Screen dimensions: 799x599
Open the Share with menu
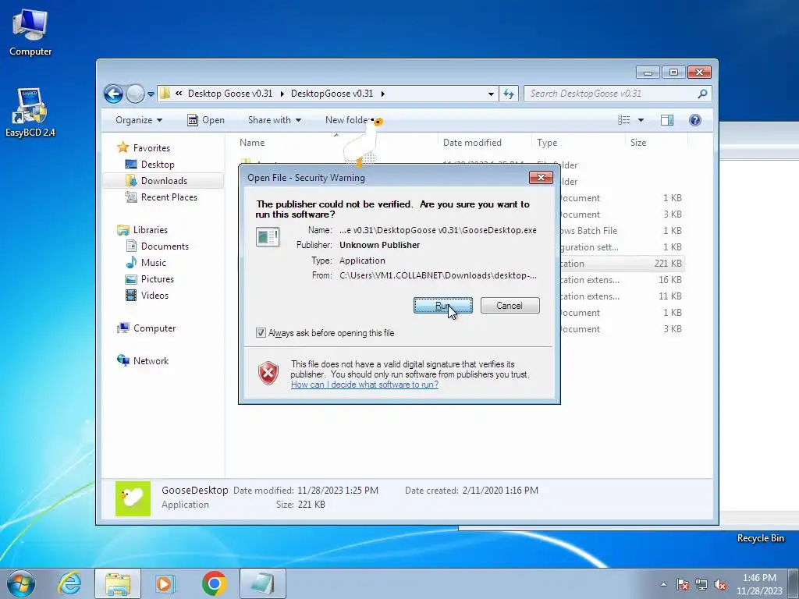[x=274, y=120]
